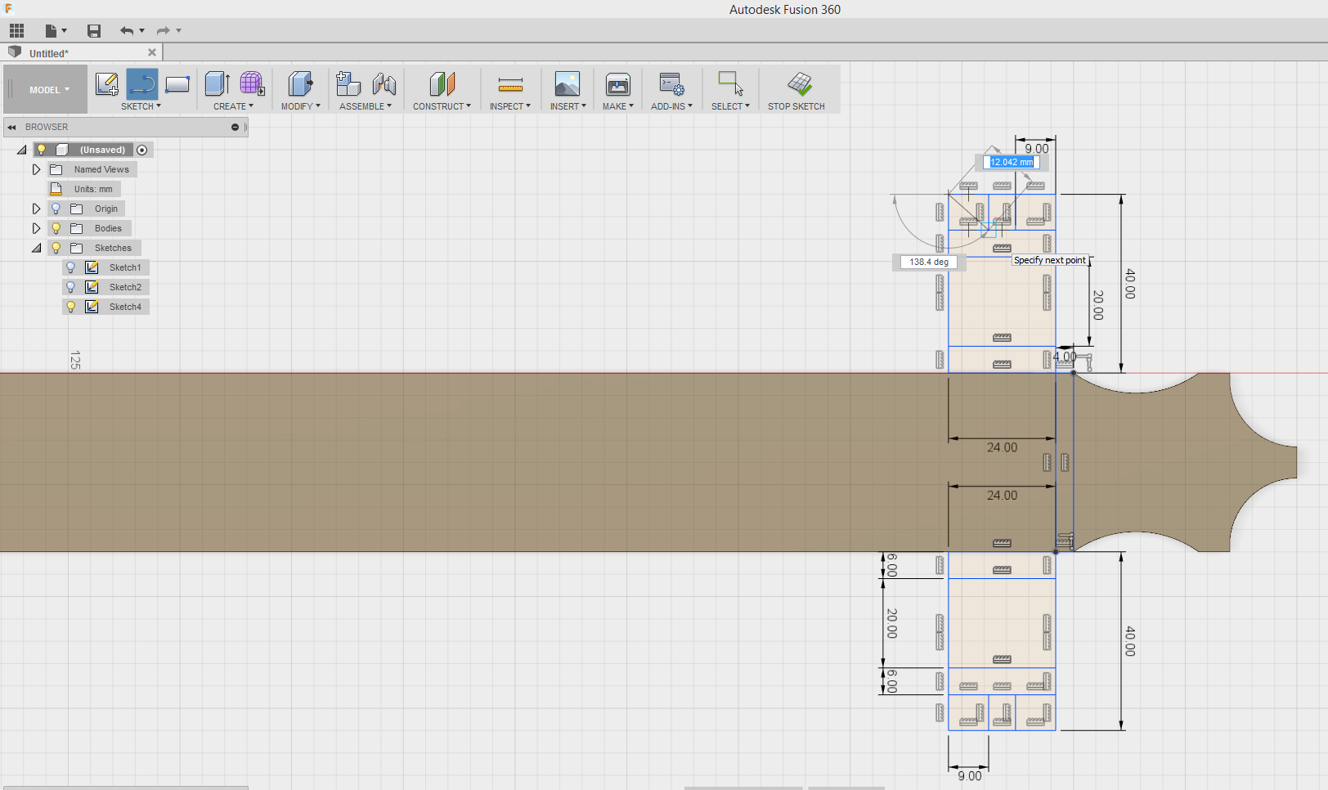The height and width of the screenshot is (790, 1328).
Task: Toggle Sketch2 visibility bulb
Action: 71,287
